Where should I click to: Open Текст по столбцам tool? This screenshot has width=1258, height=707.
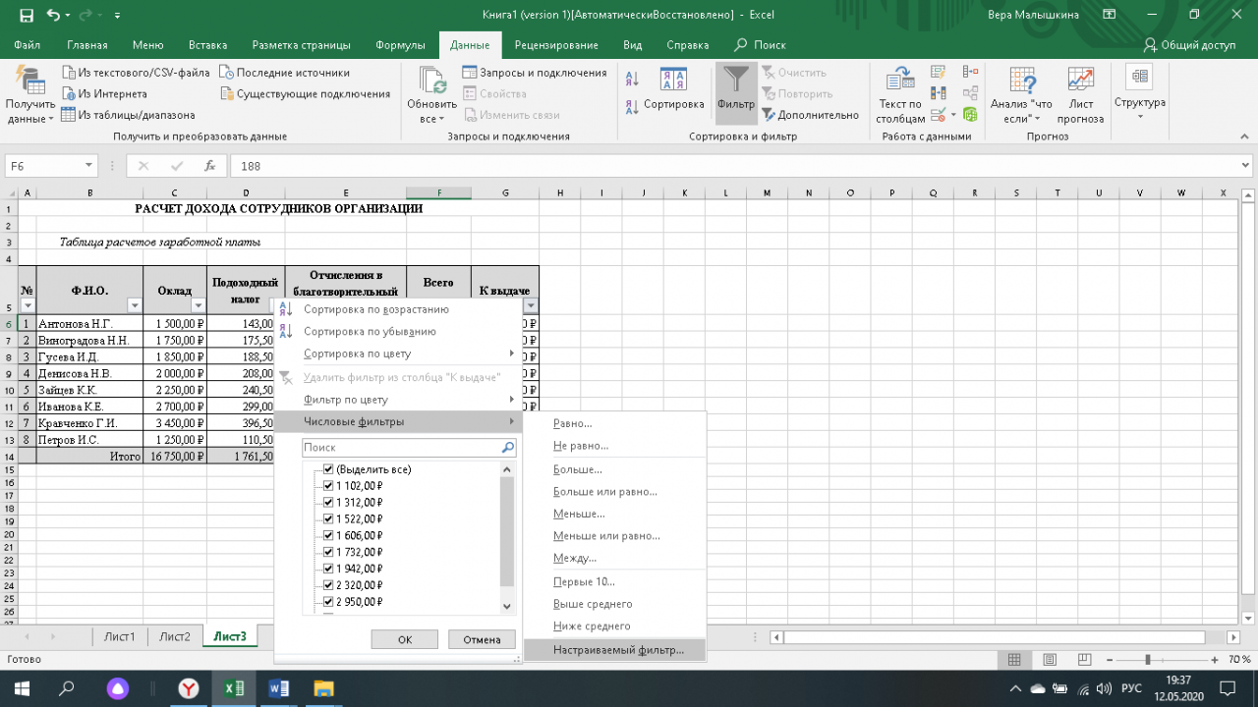click(x=899, y=81)
